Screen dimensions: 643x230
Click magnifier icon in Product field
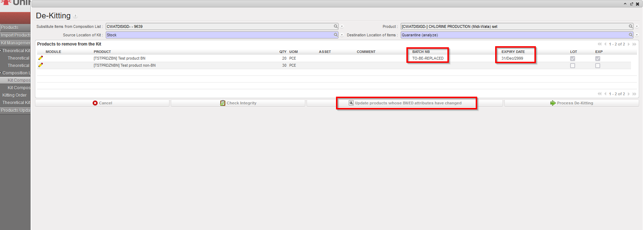coord(631,26)
